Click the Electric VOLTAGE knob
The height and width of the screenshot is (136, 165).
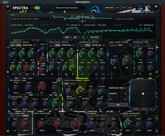150,54
